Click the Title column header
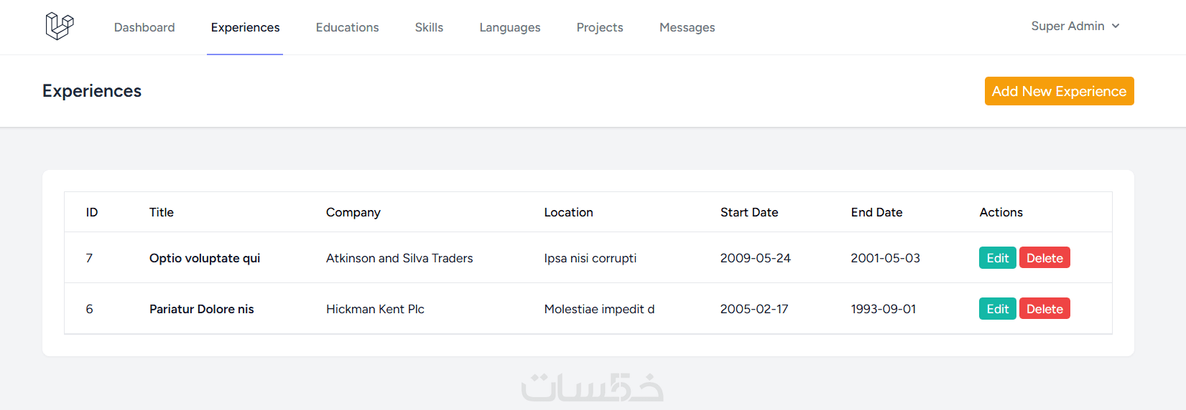This screenshot has width=1186, height=410. [162, 212]
